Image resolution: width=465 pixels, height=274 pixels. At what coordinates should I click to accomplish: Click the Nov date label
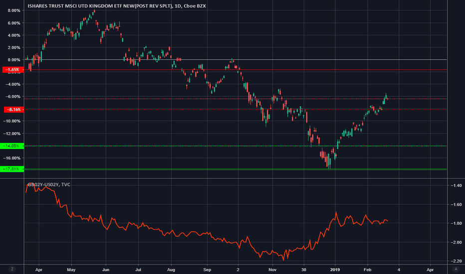272,270
